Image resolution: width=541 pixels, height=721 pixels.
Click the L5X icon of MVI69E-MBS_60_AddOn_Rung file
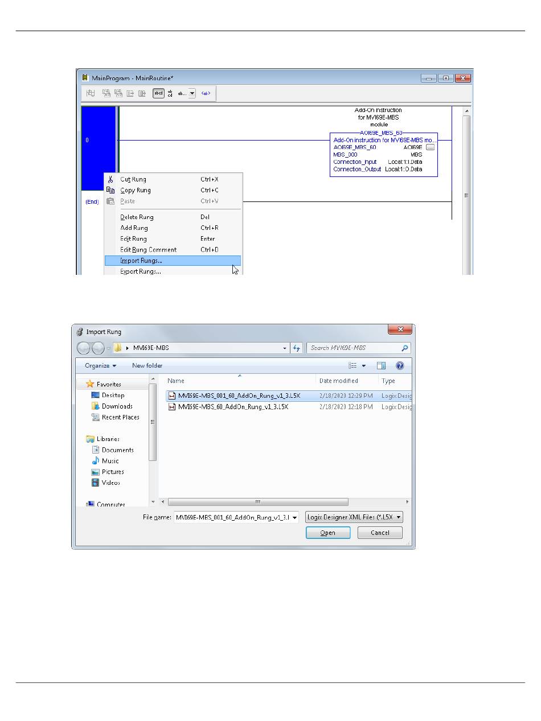tap(172, 407)
